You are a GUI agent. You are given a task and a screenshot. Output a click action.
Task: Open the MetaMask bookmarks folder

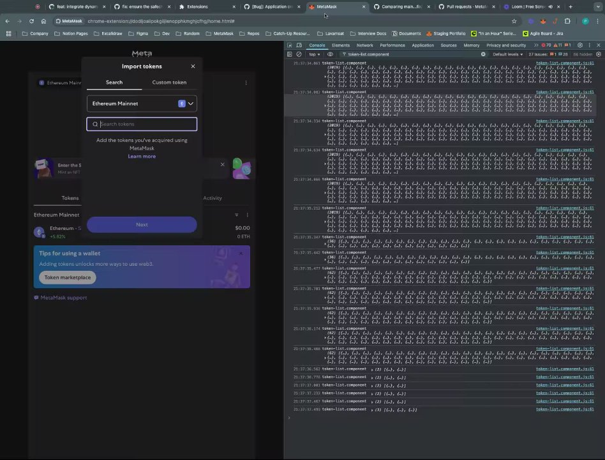(220, 34)
